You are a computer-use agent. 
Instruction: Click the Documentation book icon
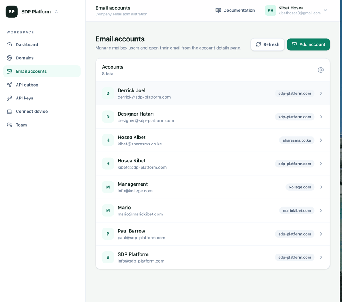(218, 10)
